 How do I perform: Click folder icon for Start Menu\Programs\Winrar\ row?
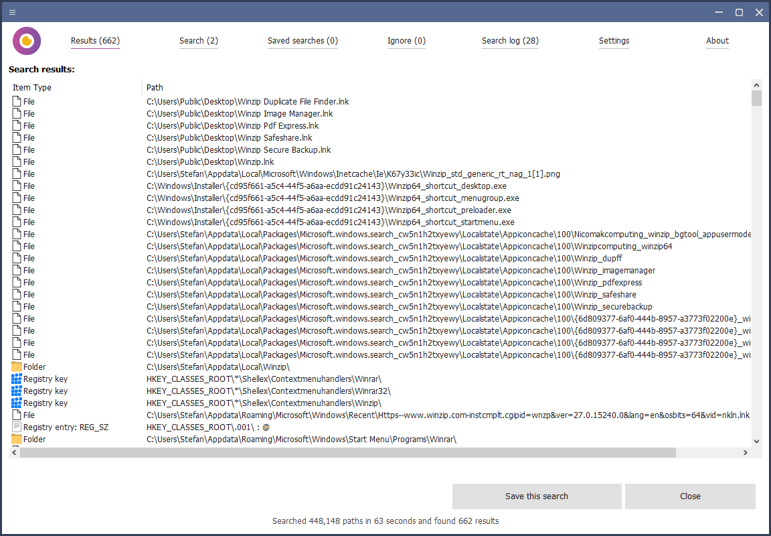click(x=17, y=439)
